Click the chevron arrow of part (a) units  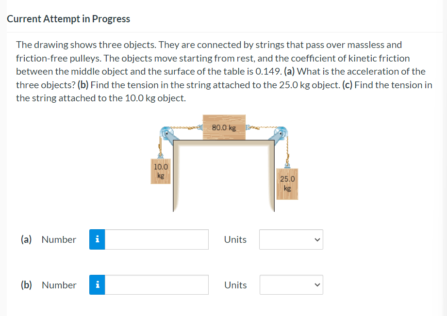coord(317,240)
